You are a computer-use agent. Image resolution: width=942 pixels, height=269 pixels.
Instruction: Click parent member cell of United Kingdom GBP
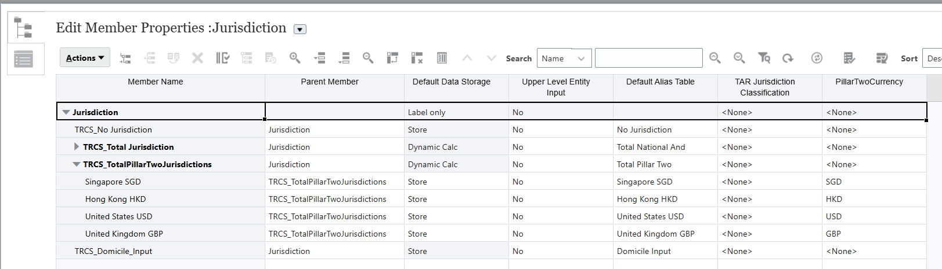334,234
